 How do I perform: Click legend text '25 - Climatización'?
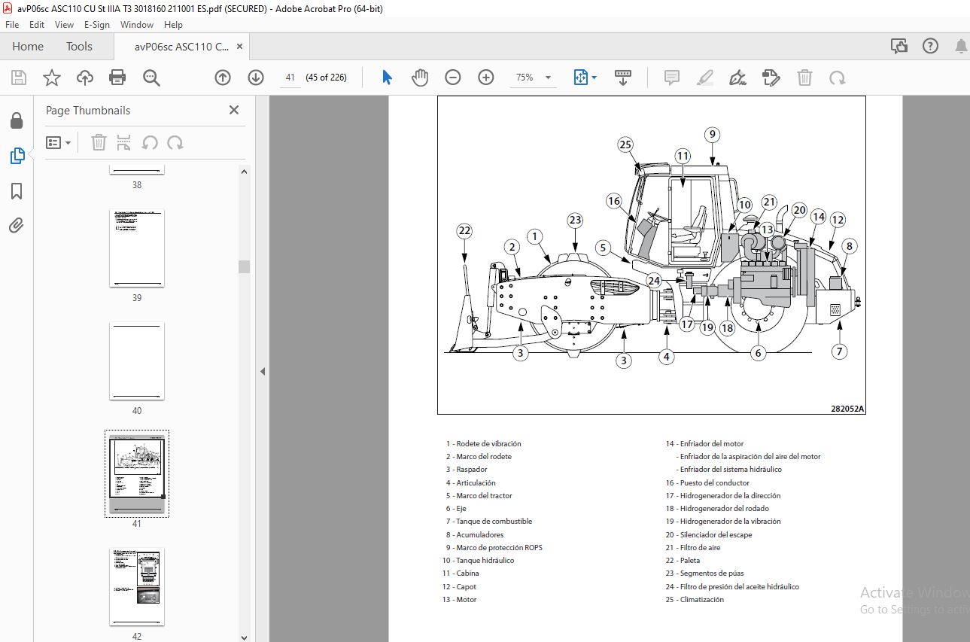(695, 600)
